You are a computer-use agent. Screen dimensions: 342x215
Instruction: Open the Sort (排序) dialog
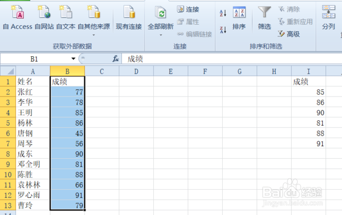239,18
